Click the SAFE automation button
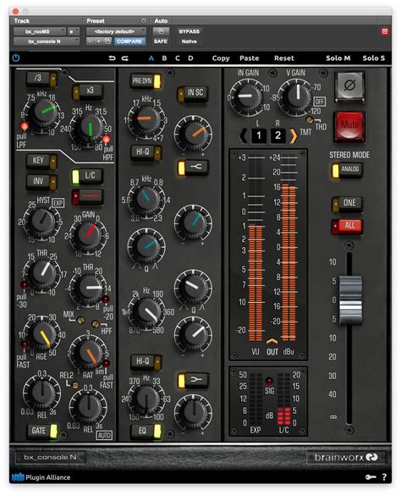The width and height of the screenshot is (401, 495). click(161, 41)
